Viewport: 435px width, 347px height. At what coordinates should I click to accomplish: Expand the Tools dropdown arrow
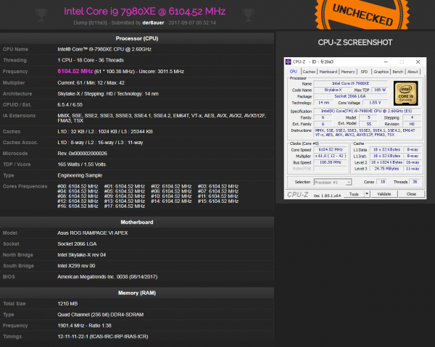tap(366, 194)
